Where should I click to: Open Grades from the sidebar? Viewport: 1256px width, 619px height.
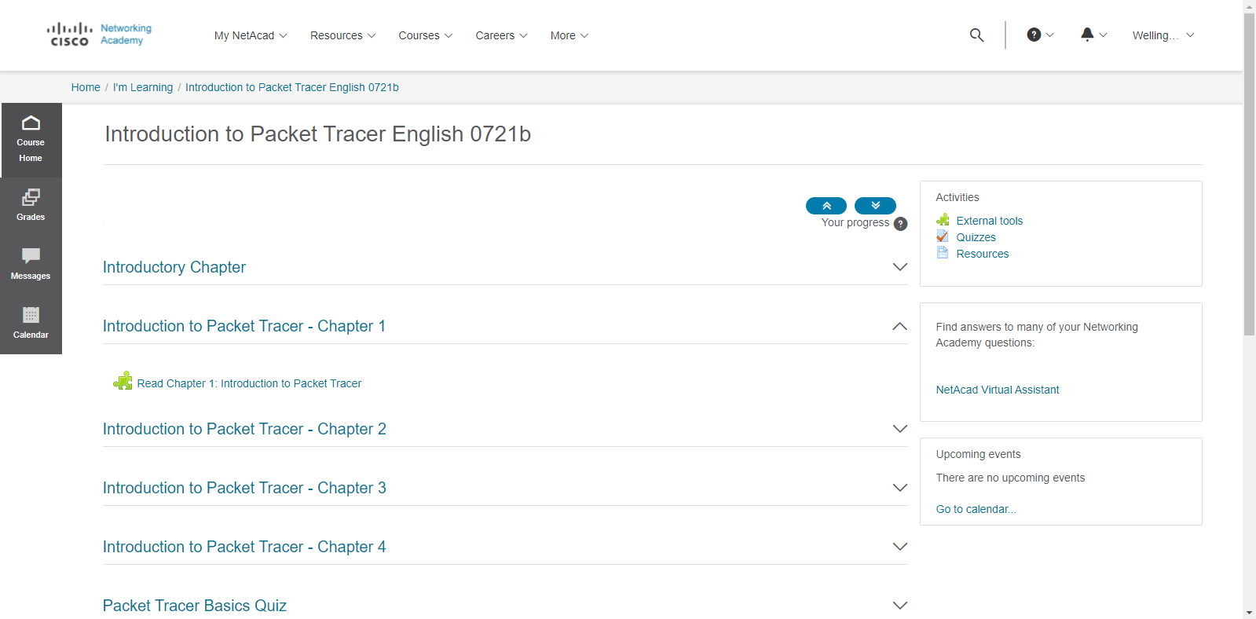(x=31, y=206)
